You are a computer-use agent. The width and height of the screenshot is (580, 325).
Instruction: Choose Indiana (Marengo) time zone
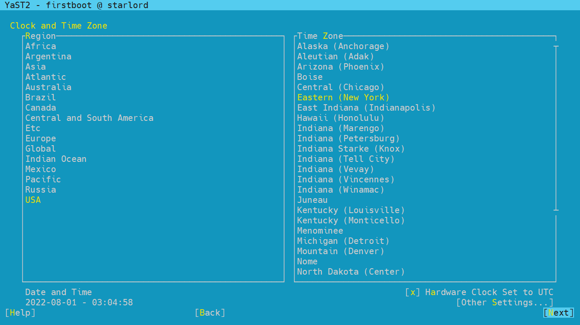(x=341, y=128)
